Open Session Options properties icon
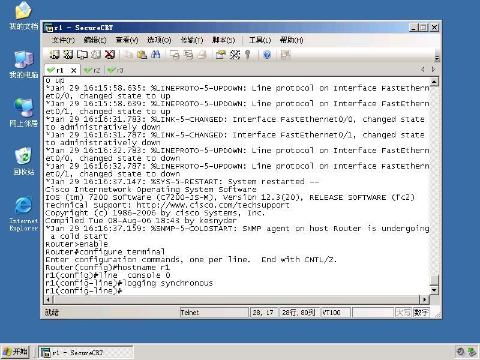 [221, 55]
